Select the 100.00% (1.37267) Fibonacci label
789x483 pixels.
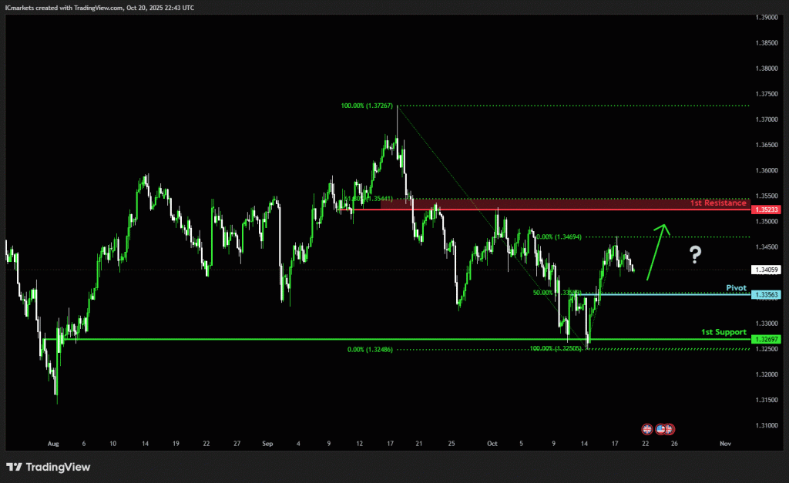pyautogui.click(x=367, y=106)
